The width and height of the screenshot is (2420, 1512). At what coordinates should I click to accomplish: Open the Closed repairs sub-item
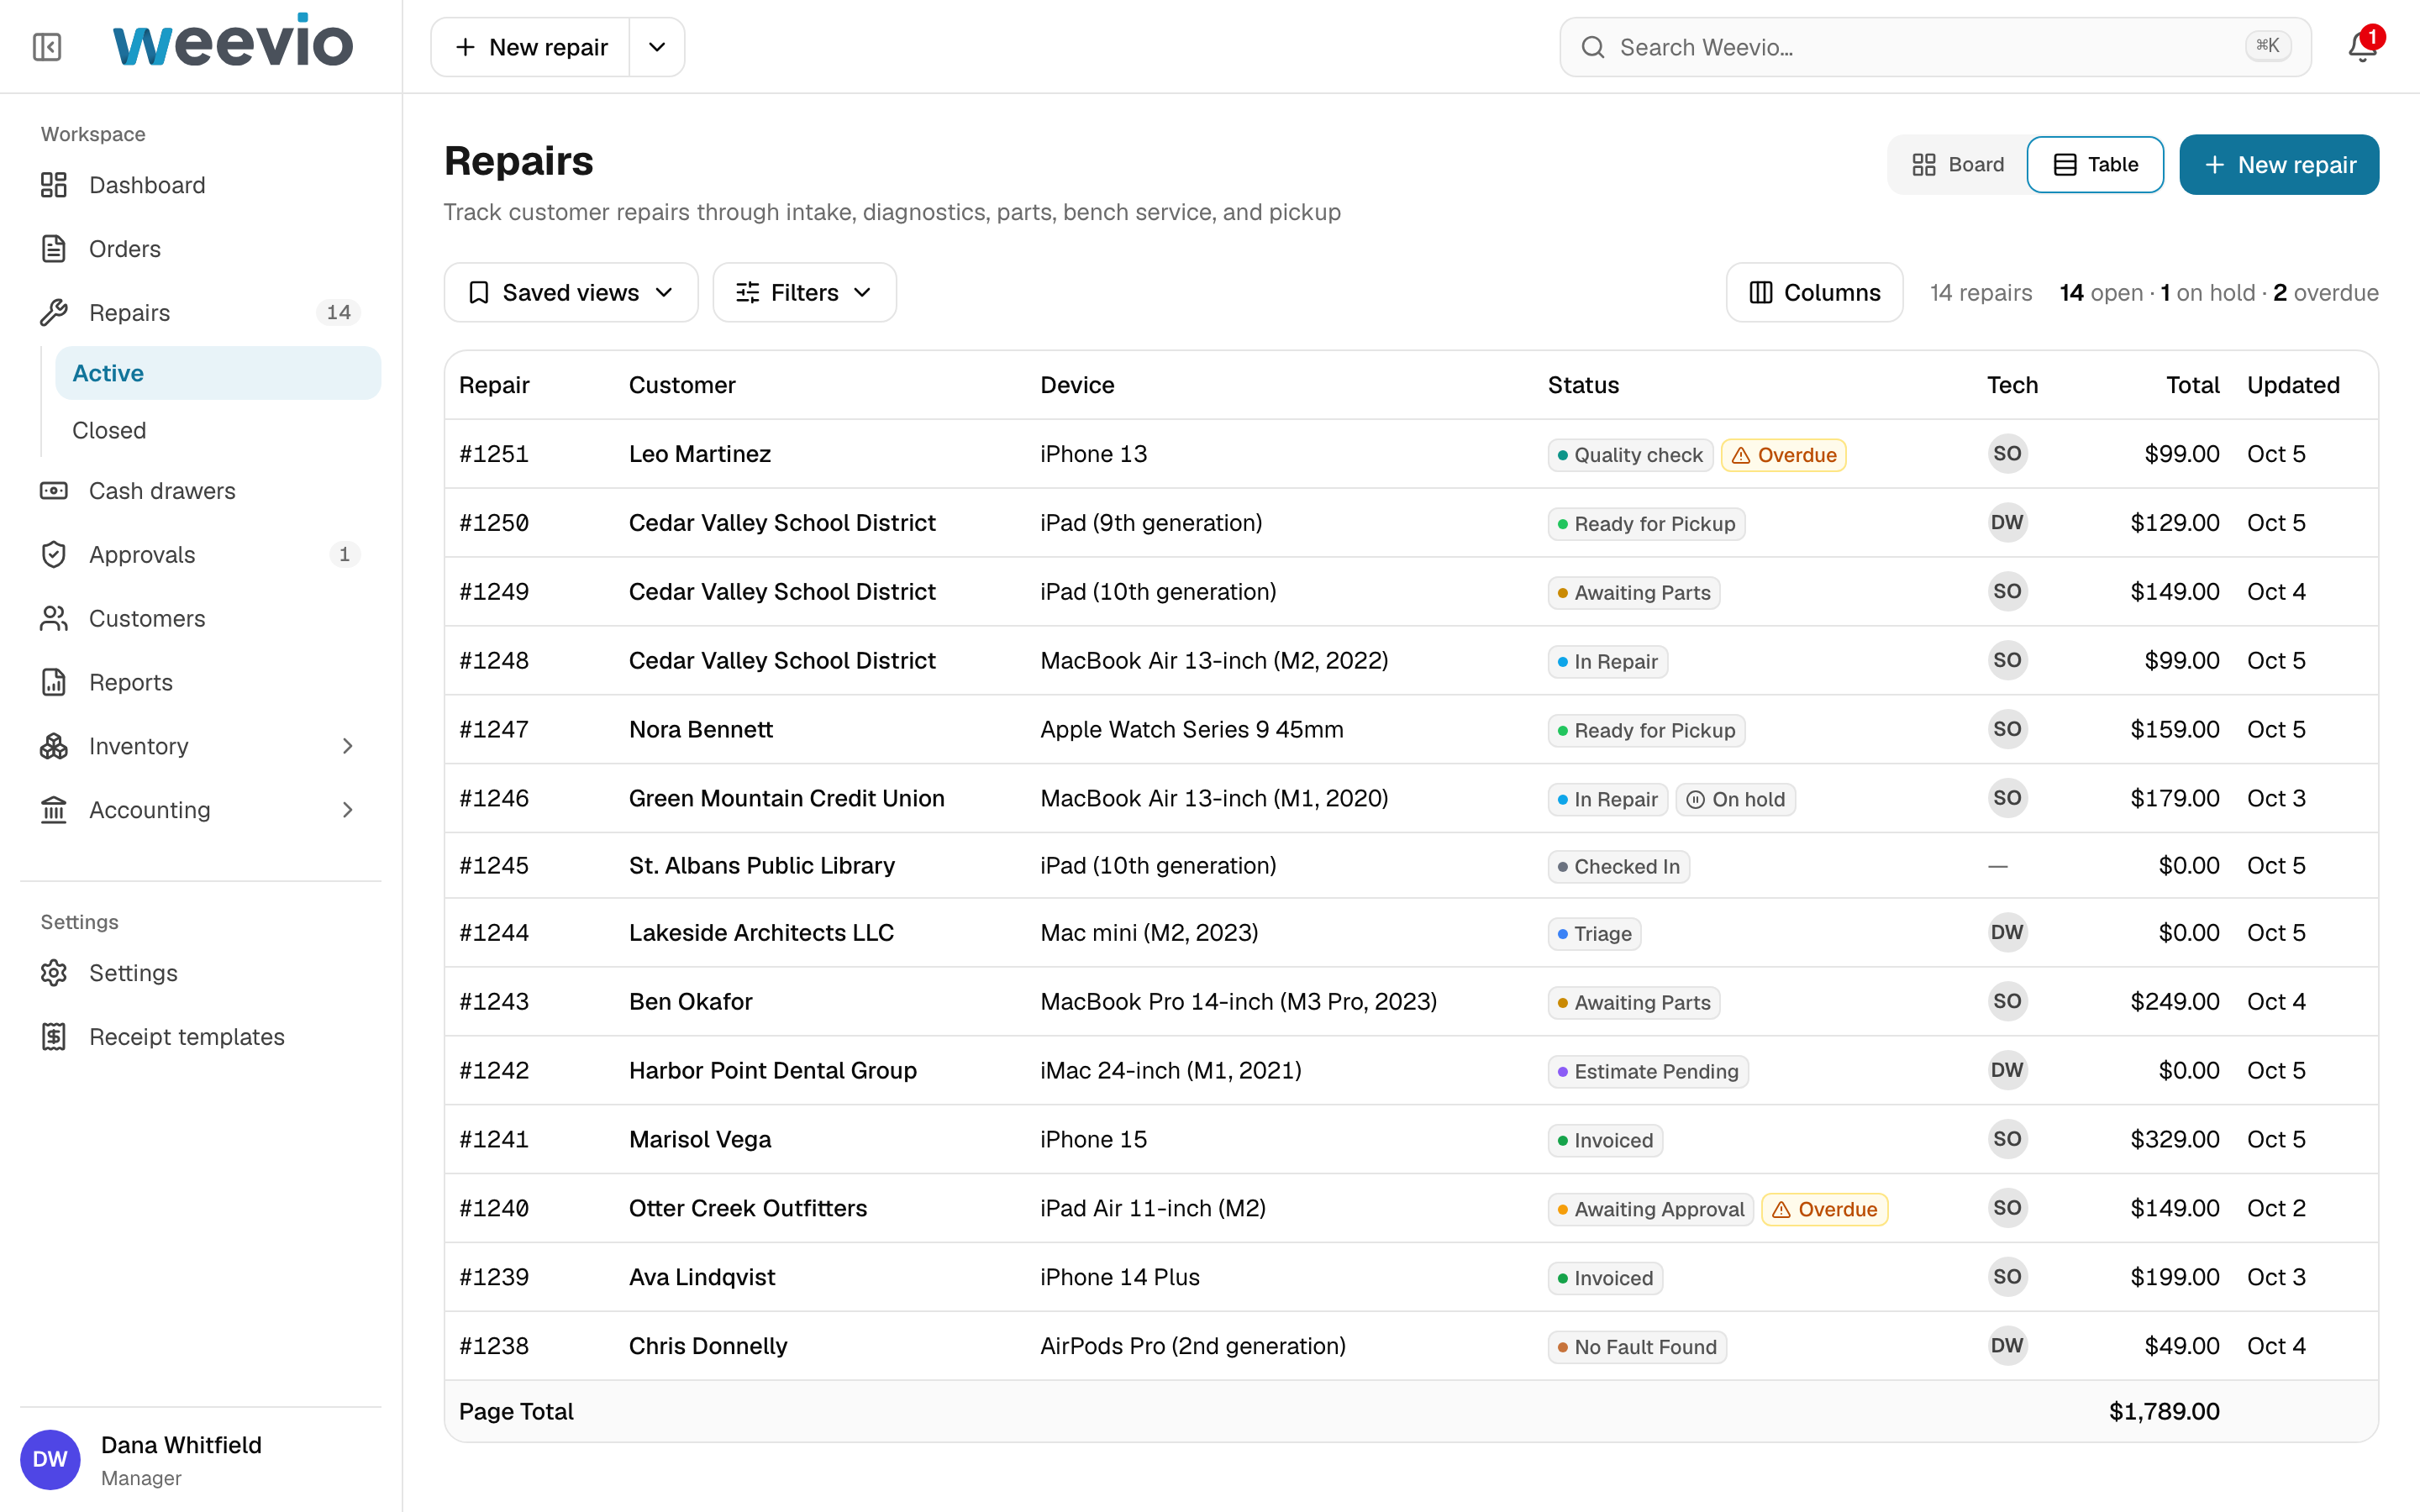(x=218, y=431)
